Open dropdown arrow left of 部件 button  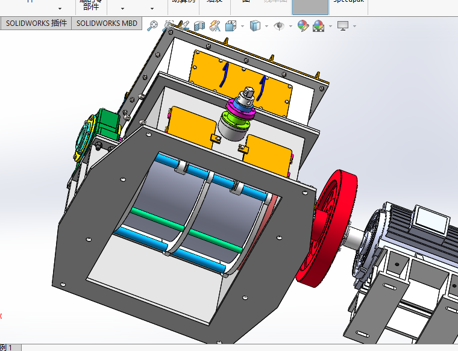pos(60,9)
